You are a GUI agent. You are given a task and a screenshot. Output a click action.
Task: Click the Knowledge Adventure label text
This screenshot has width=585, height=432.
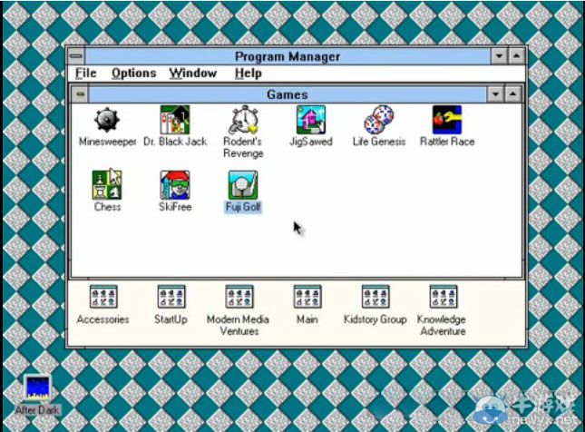[443, 325]
